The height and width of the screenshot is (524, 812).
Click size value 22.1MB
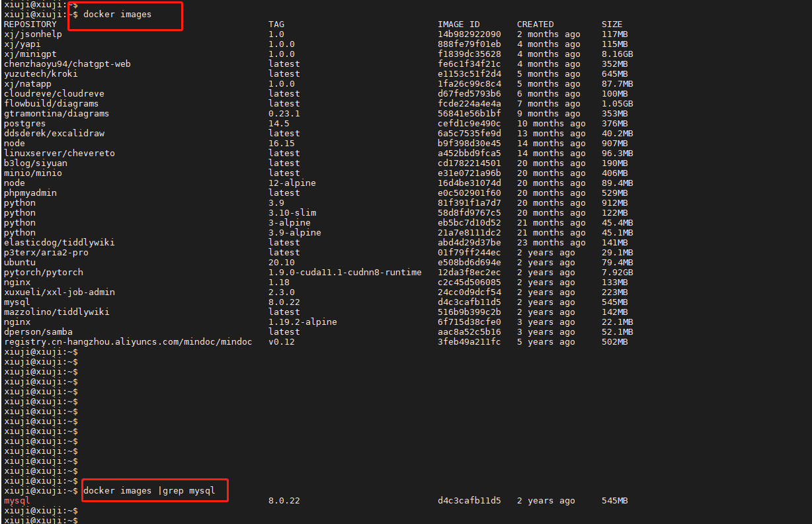[618, 322]
